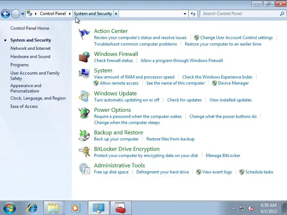287x215 pixels.
Task: Click the Power Options battery icon
Action: click(84, 113)
